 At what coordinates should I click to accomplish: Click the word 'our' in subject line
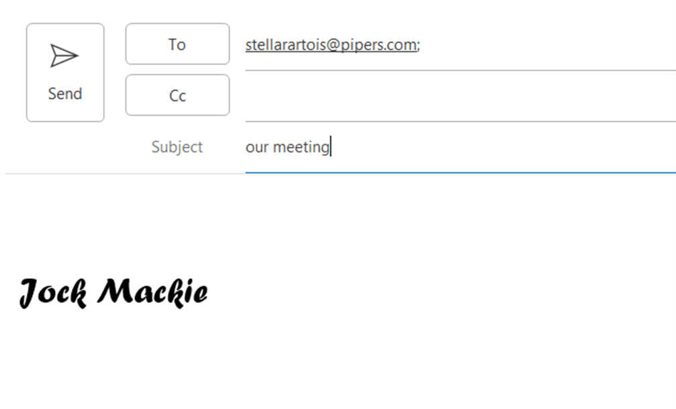(257, 148)
